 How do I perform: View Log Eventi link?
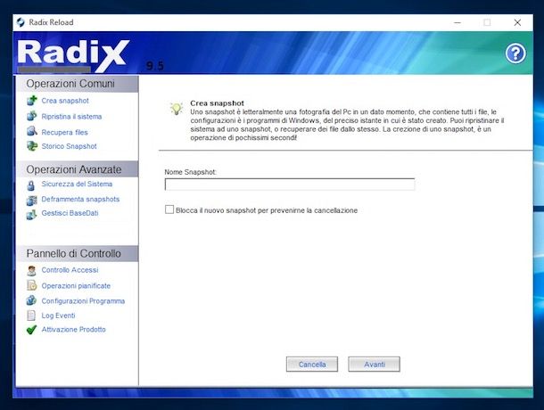pos(58,316)
